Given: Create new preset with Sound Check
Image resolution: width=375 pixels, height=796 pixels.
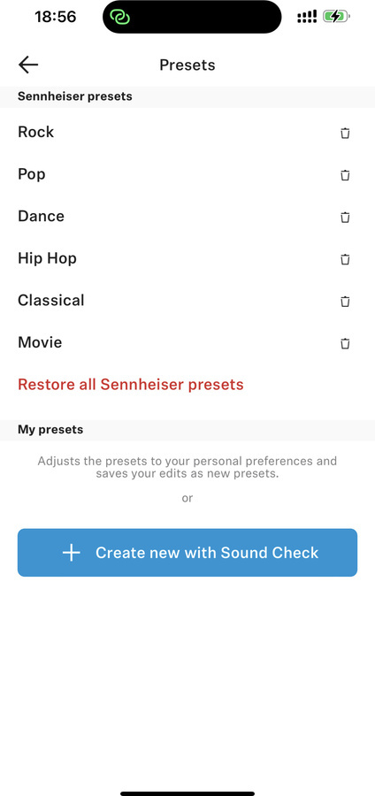Looking at the screenshot, I should [x=187, y=552].
